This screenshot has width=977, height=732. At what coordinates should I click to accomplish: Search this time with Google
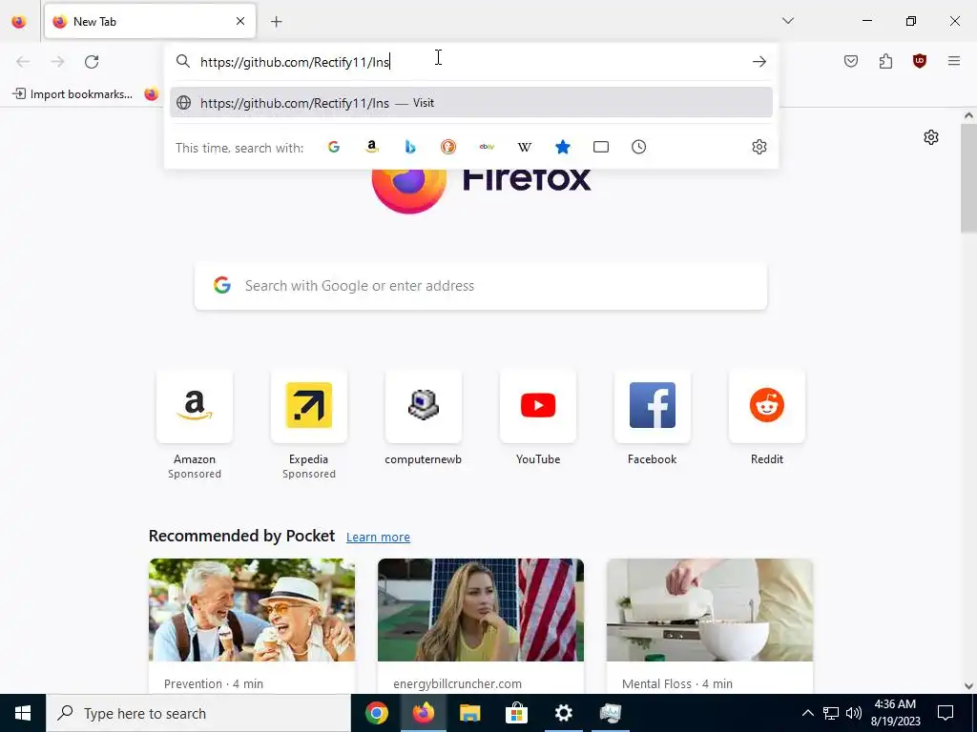[x=334, y=147]
